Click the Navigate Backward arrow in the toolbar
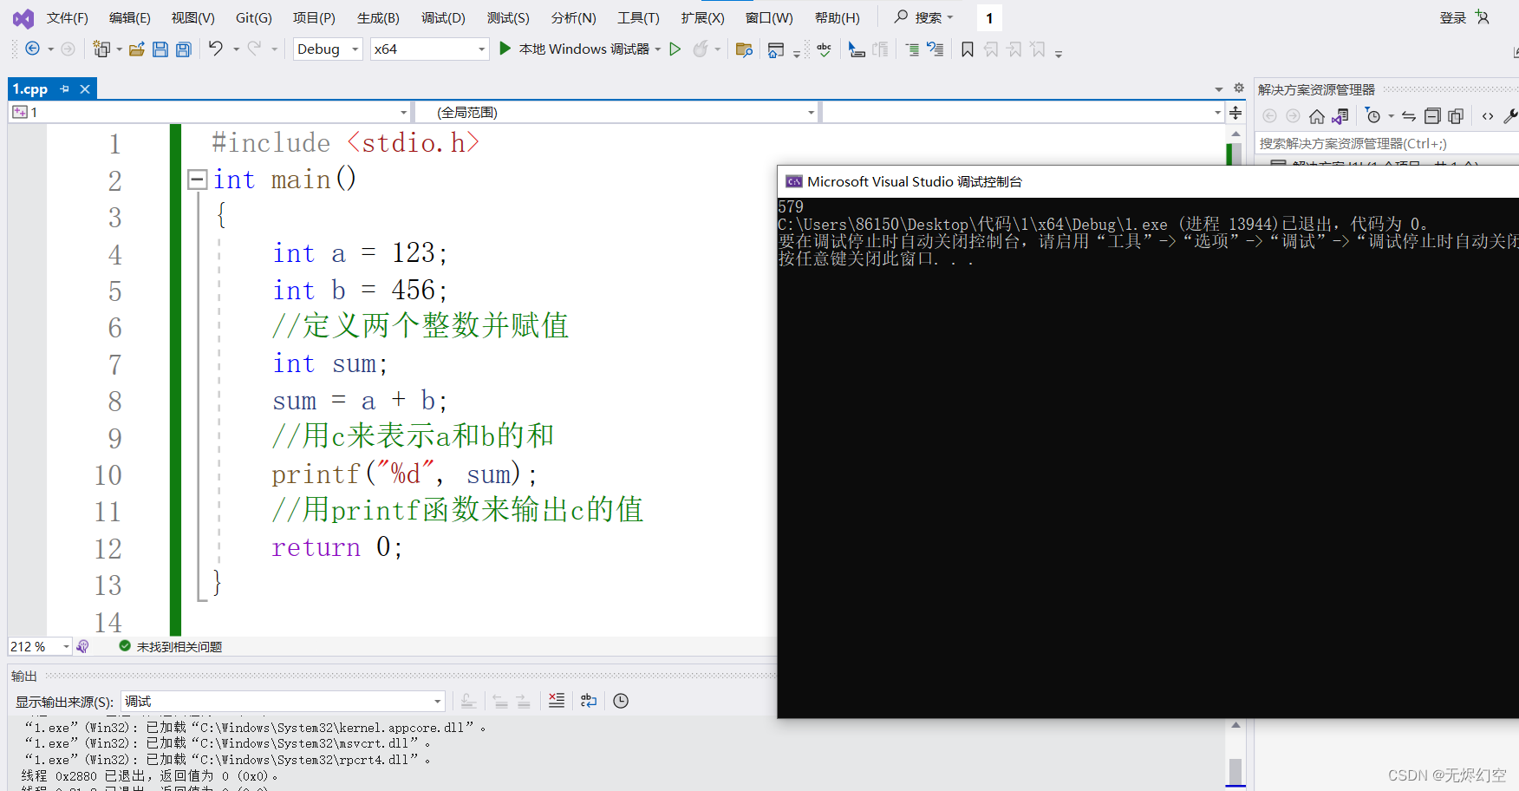 point(32,49)
